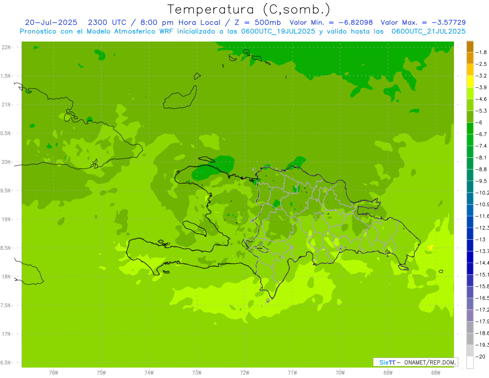Click the '-16.5' colorbar label
Image resolution: width=489 pixels, height=378 pixels.
482,298
